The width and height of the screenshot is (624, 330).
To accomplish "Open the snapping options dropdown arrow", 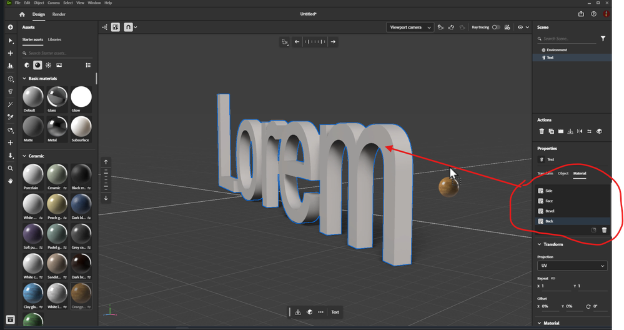I will pyautogui.click(x=136, y=27).
